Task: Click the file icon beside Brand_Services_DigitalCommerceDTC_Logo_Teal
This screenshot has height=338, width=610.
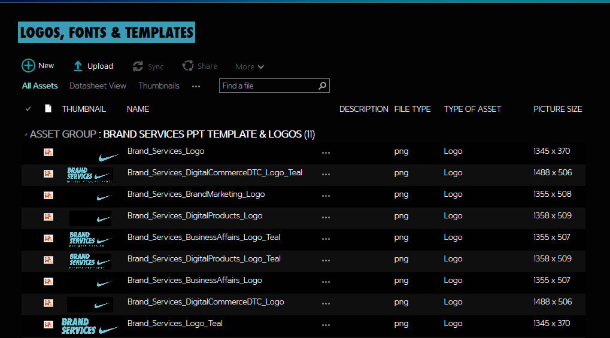Action: pos(48,173)
